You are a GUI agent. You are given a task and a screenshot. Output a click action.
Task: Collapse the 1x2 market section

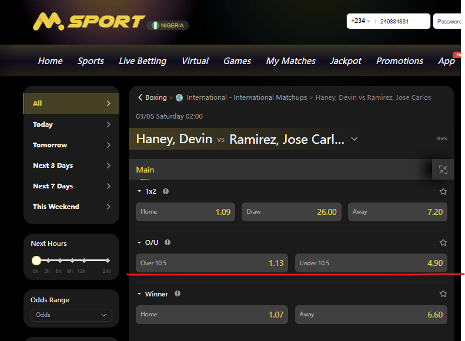pos(139,191)
